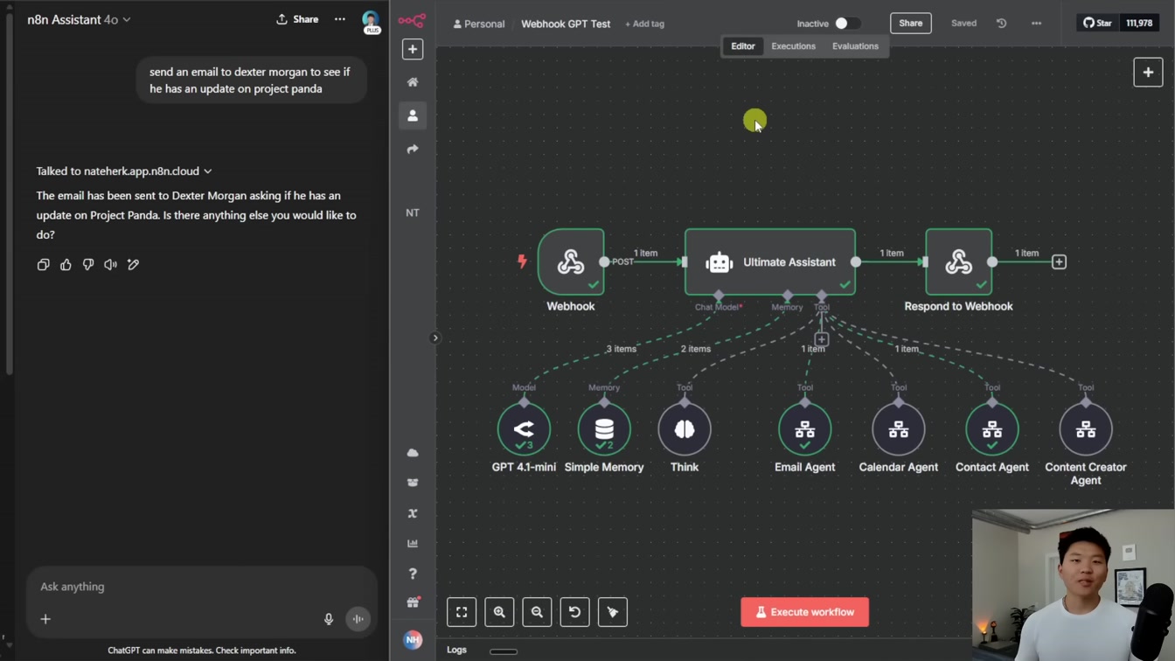Copy the ChatGPT response
Viewport: 1175px width, 661px height.
point(43,265)
